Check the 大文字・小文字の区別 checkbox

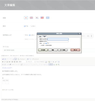click(40, 45)
